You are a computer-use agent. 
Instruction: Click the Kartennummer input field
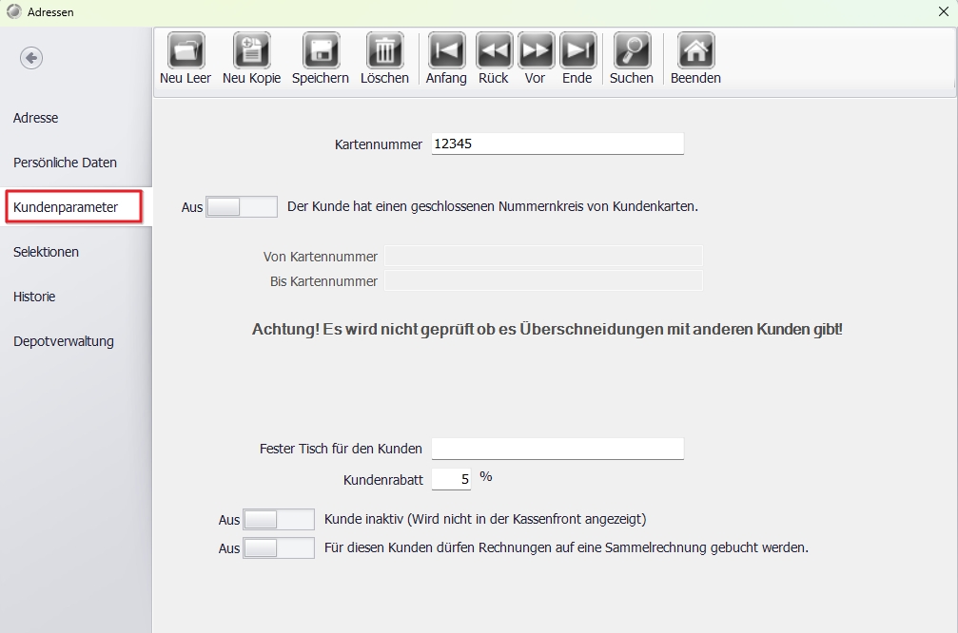(557, 144)
